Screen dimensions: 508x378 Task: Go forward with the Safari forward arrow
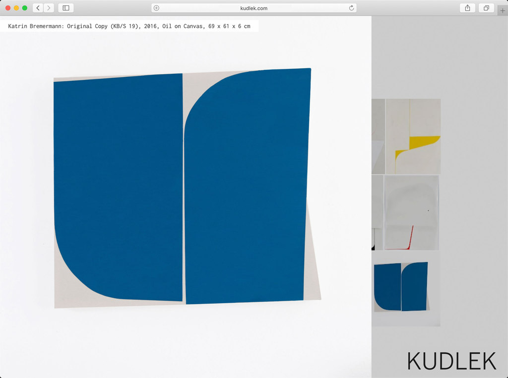(49, 8)
